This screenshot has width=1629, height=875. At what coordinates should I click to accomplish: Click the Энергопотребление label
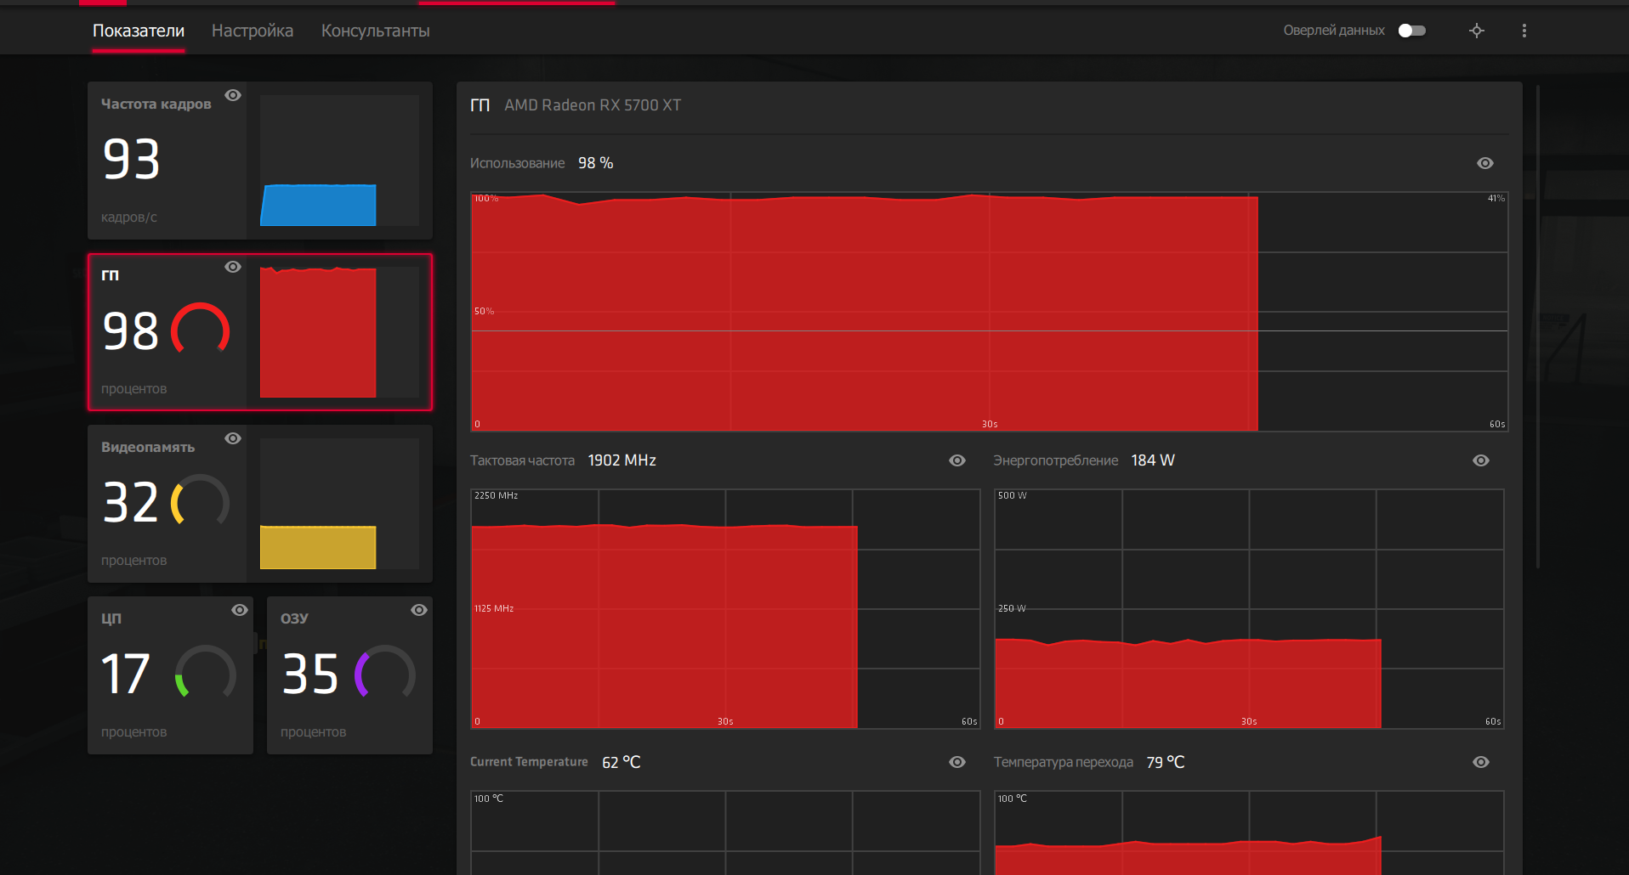click(x=1056, y=460)
